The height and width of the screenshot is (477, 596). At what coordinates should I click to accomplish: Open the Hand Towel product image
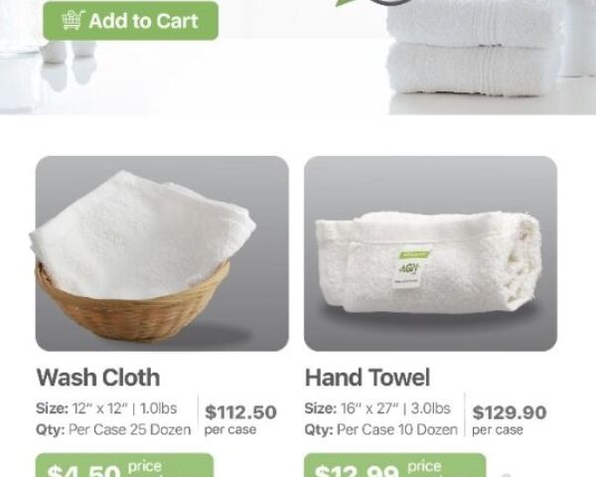(431, 253)
